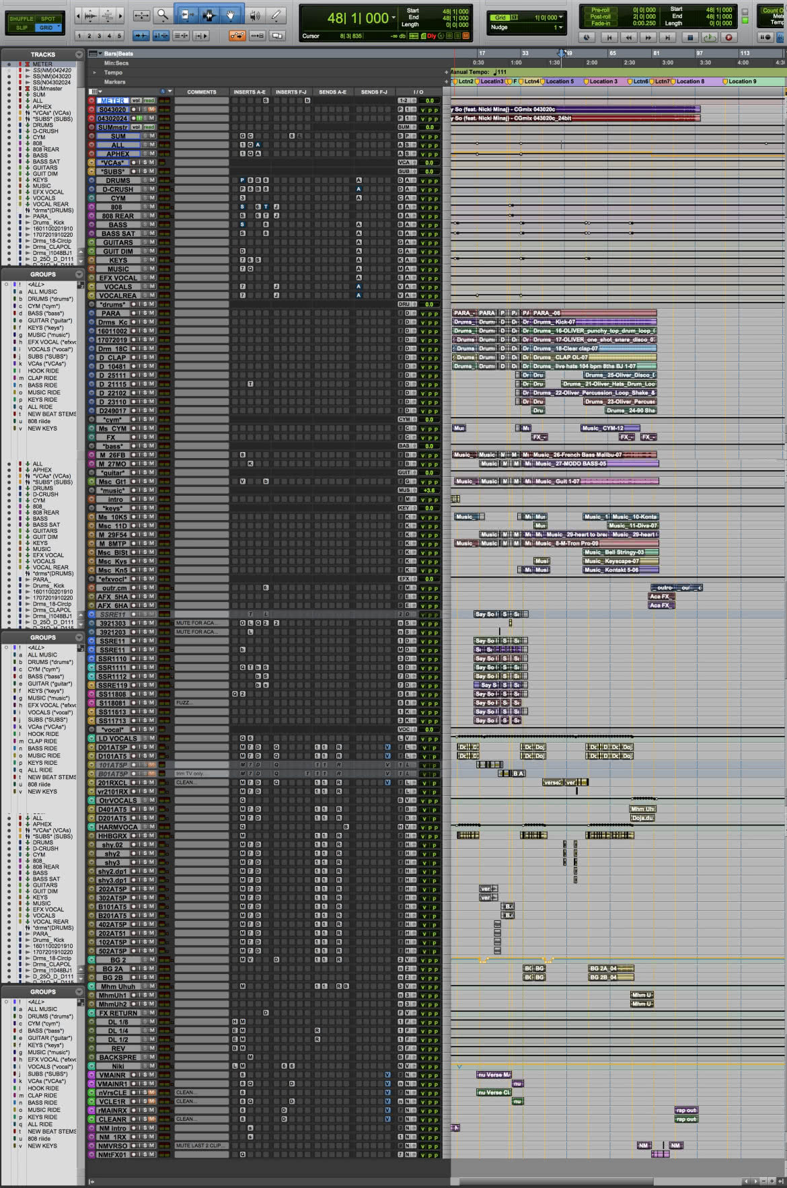Mute the DRUMS track
787x1188 pixels.
pos(152,180)
